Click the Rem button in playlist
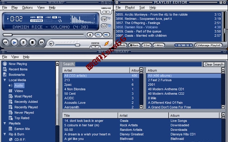Viewport: 228px width, 142px height. (134, 45)
